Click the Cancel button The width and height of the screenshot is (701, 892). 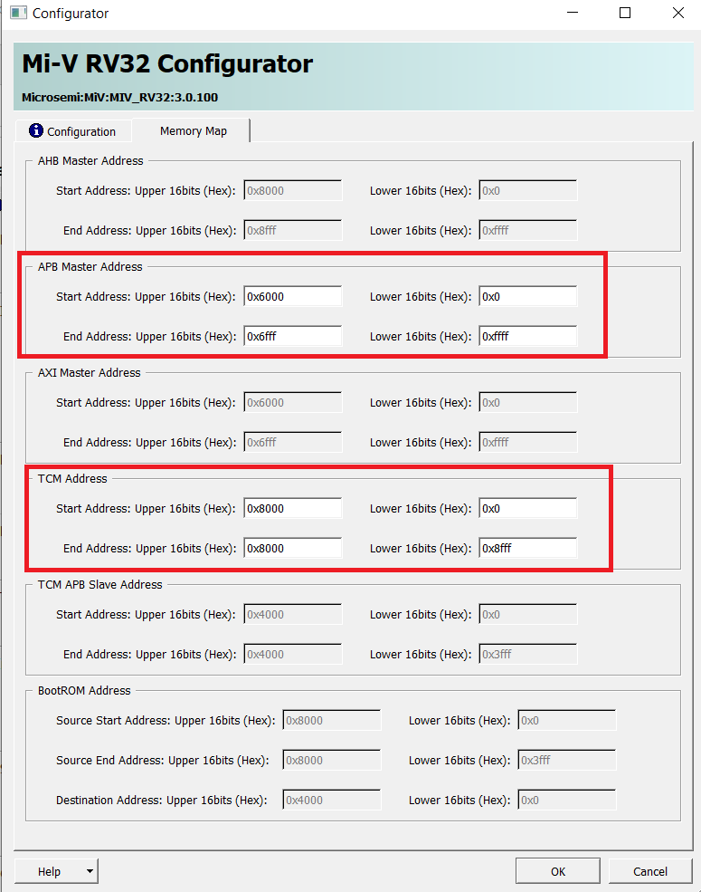(649, 871)
